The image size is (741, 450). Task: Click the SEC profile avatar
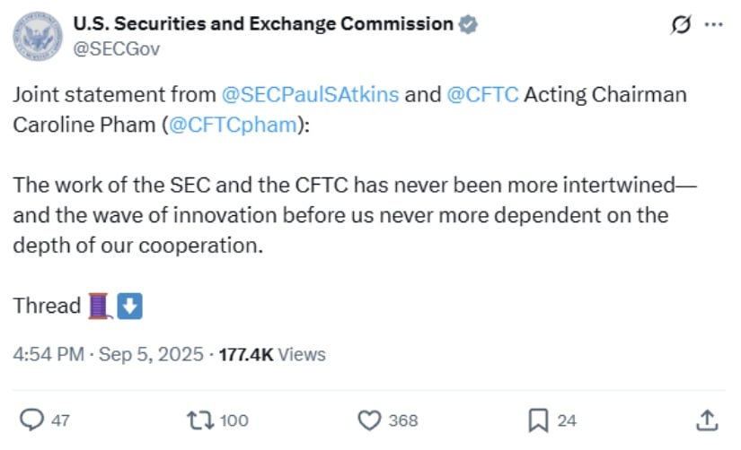click(x=38, y=37)
